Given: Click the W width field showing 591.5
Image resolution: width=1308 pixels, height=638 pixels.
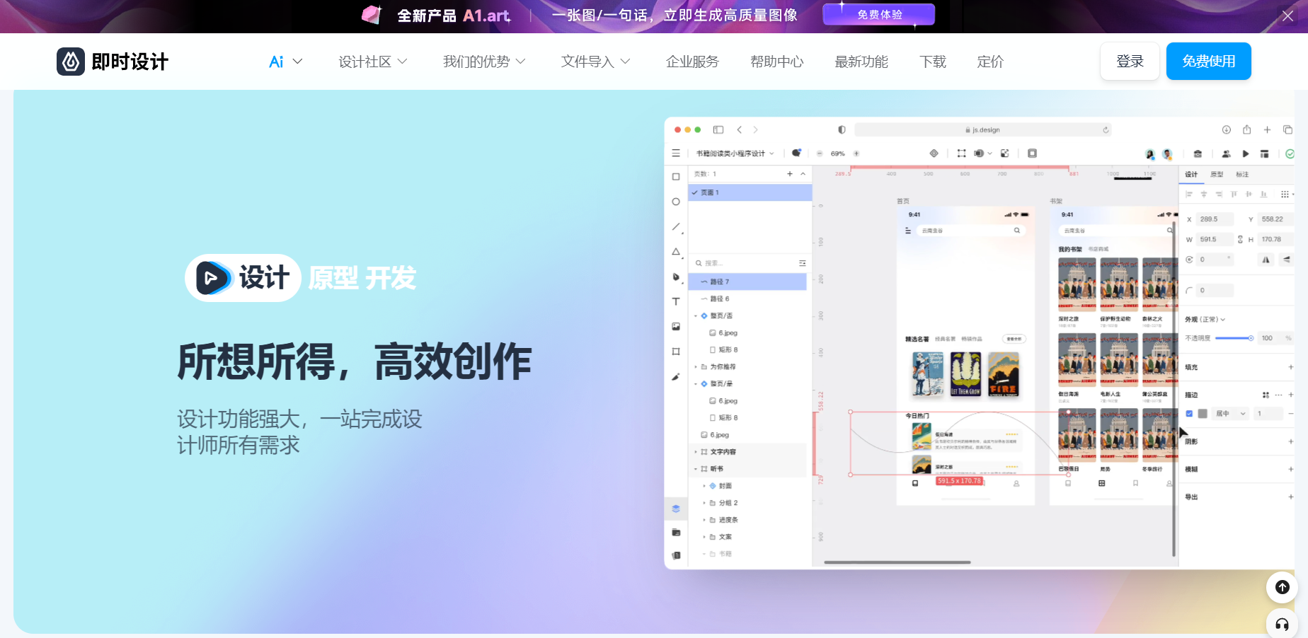Looking at the screenshot, I should click(x=1215, y=240).
